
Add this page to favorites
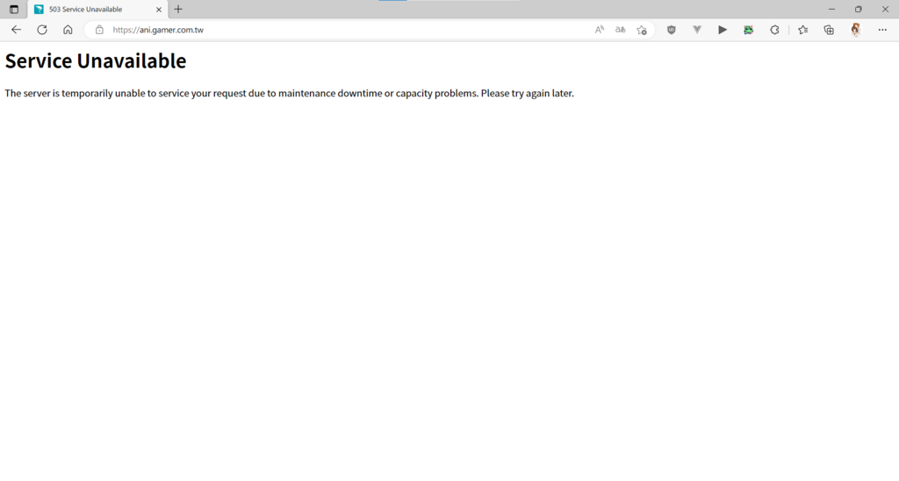[x=642, y=30]
